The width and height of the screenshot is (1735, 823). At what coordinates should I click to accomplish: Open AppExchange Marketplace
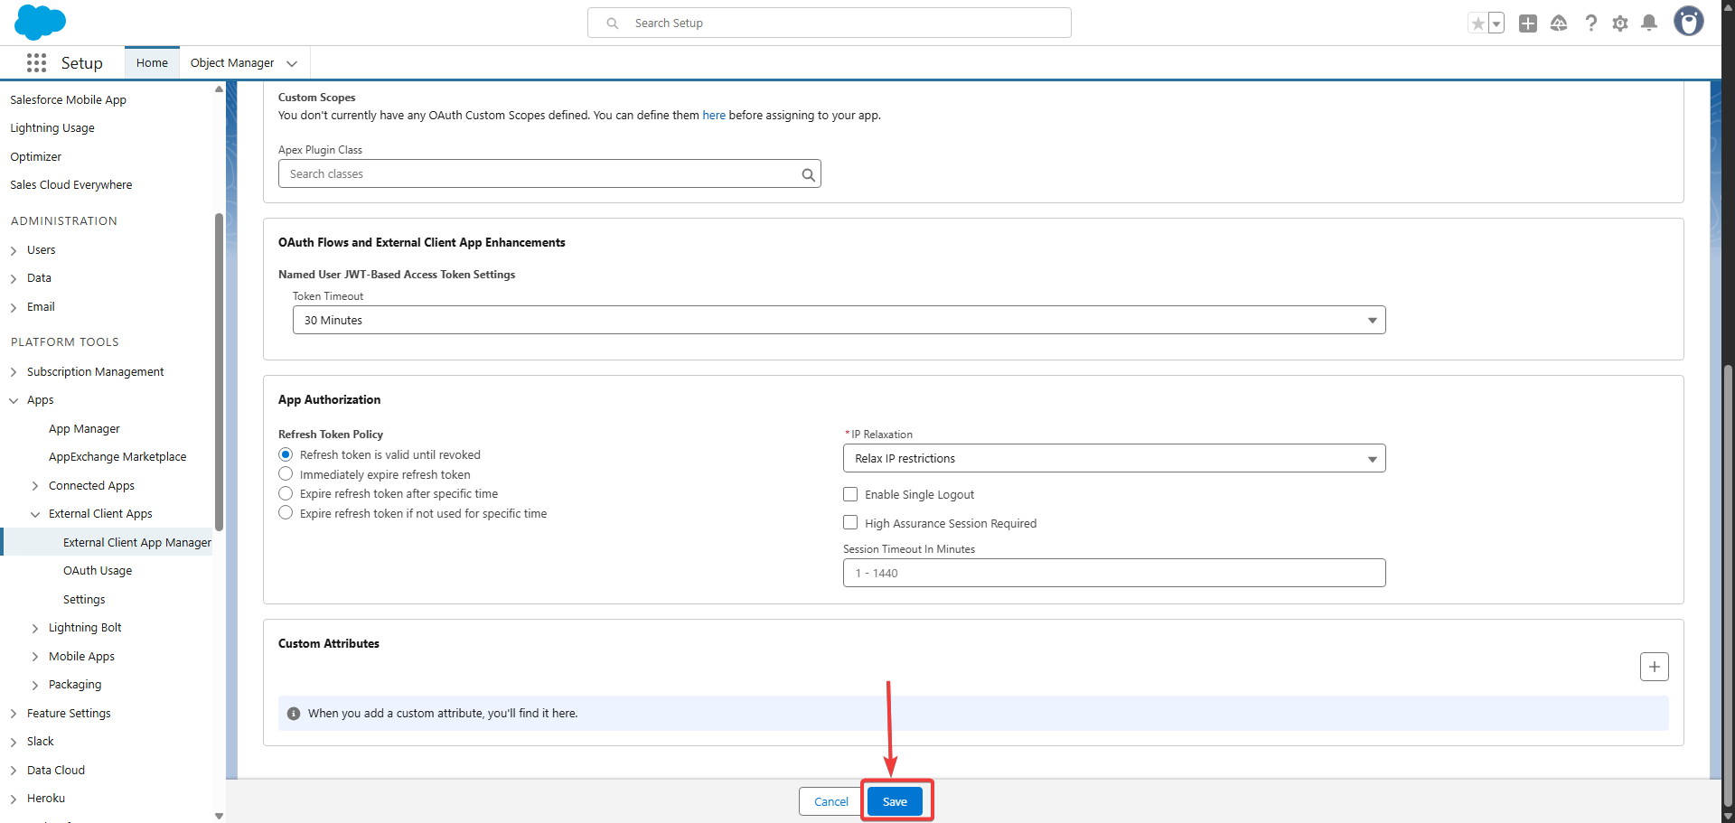click(117, 457)
